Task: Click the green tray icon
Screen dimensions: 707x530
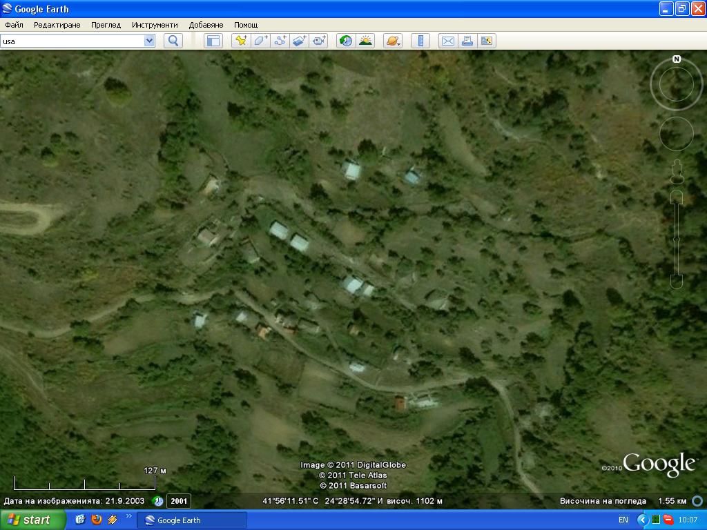Action: (x=656, y=520)
